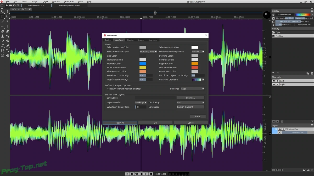314x176 pixels.
Task: Select the hand pan tool
Action: click(x=3, y=51)
